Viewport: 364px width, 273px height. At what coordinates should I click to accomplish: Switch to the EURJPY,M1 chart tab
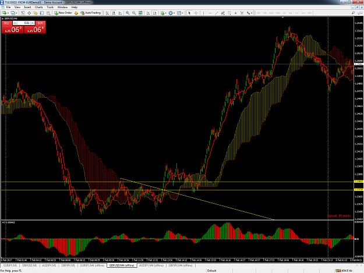pyautogui.click(x=10, y=265)
